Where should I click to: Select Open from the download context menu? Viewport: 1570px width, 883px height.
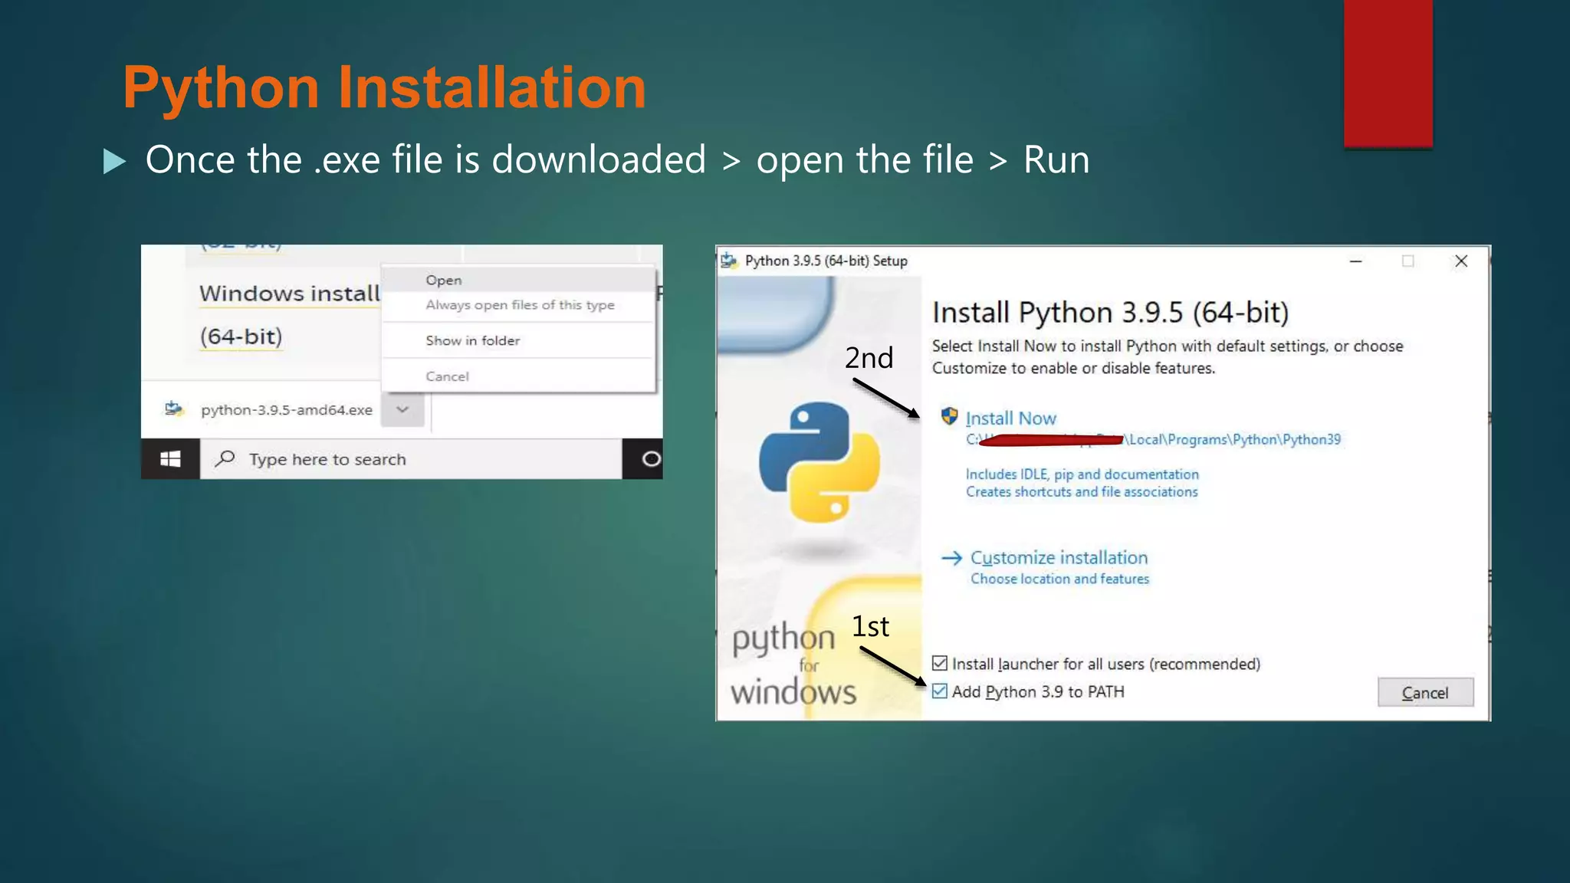[x=444, y=281]
